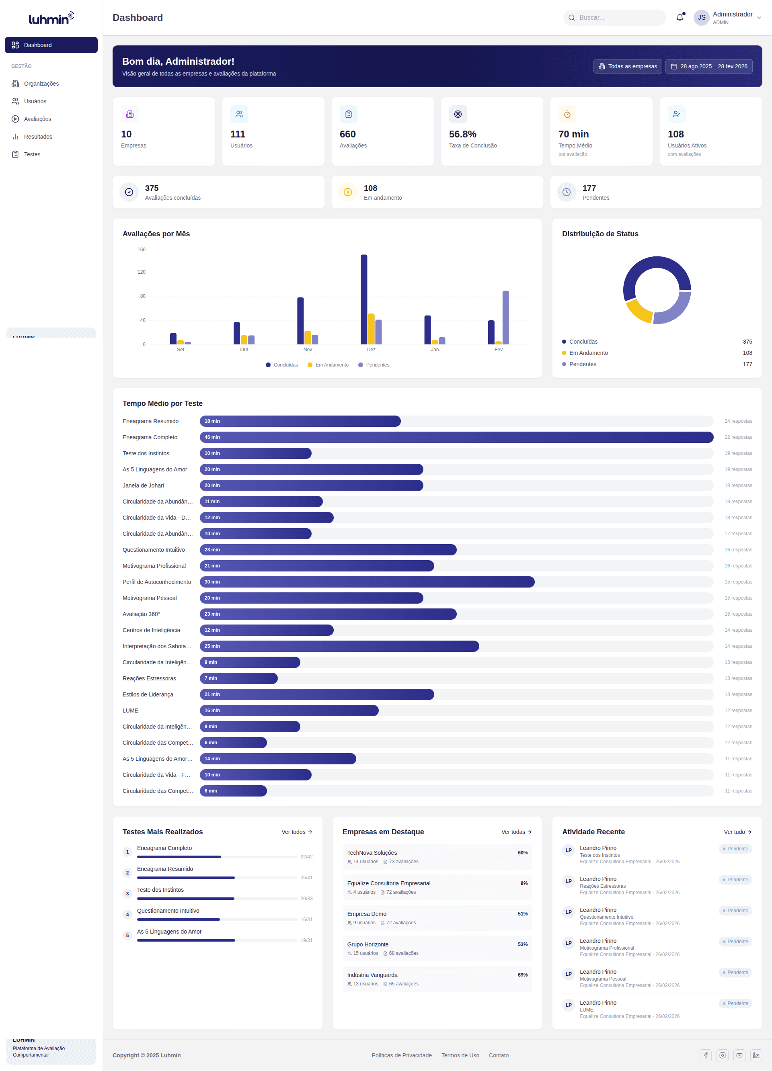Image resolution: width=772 pixels, height=1071 pixels.
Task: Open the Todas as empresas filter
Action: [x=627, y=66]
